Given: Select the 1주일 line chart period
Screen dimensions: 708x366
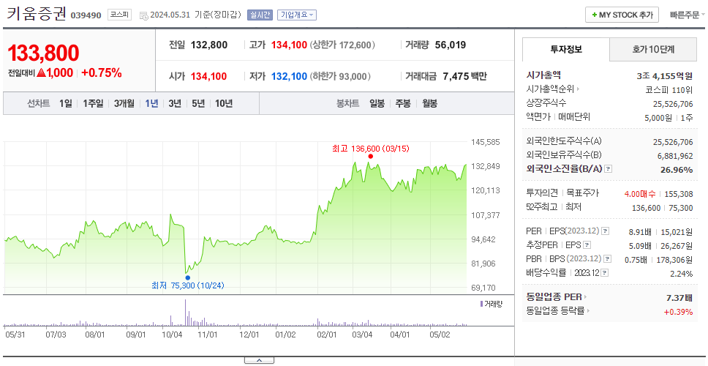Looking at the screenshot, I should pos(93,103).
